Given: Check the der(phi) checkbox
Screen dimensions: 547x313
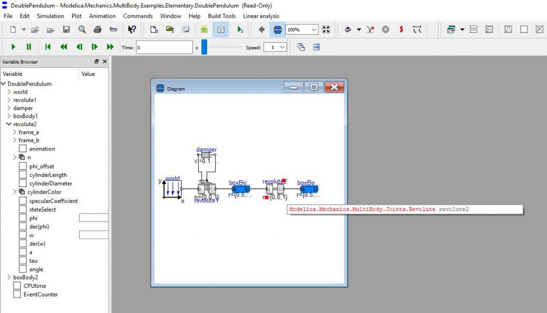Looking at the screenshot, I should click(x=22, y=226).
